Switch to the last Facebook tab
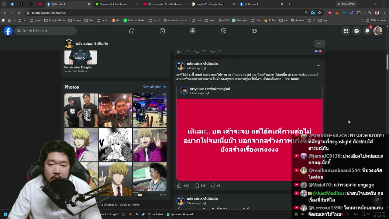The image size is (389, 219). click(x=261, y=4)
